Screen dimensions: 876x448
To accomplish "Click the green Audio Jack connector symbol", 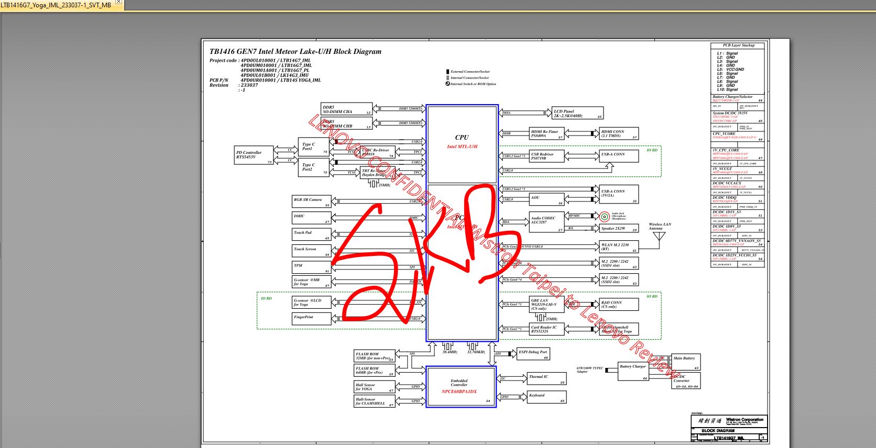I will (604, 216).
